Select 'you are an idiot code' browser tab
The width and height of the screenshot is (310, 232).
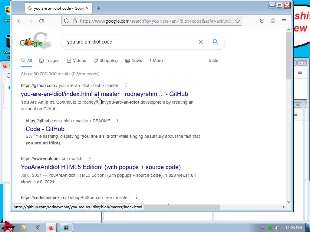tap(58, 8)
